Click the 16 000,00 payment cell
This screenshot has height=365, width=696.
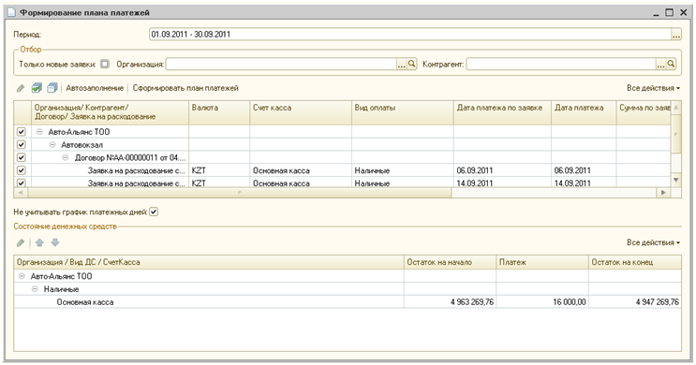pyautogui.click(x=542, y=302)
